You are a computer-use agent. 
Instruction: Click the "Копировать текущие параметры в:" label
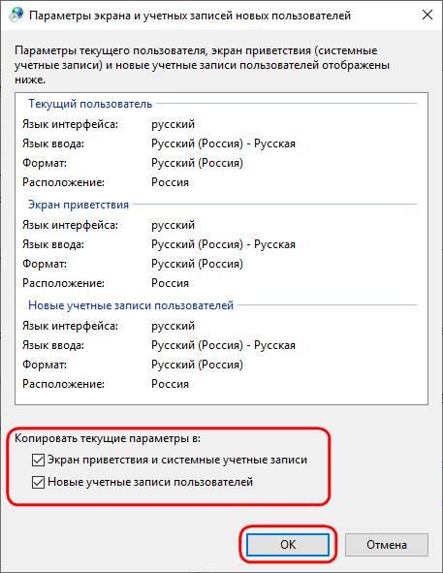[x=108, y=438]
